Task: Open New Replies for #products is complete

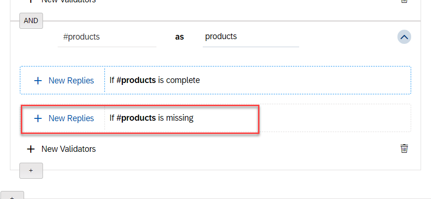Action: 71,81
